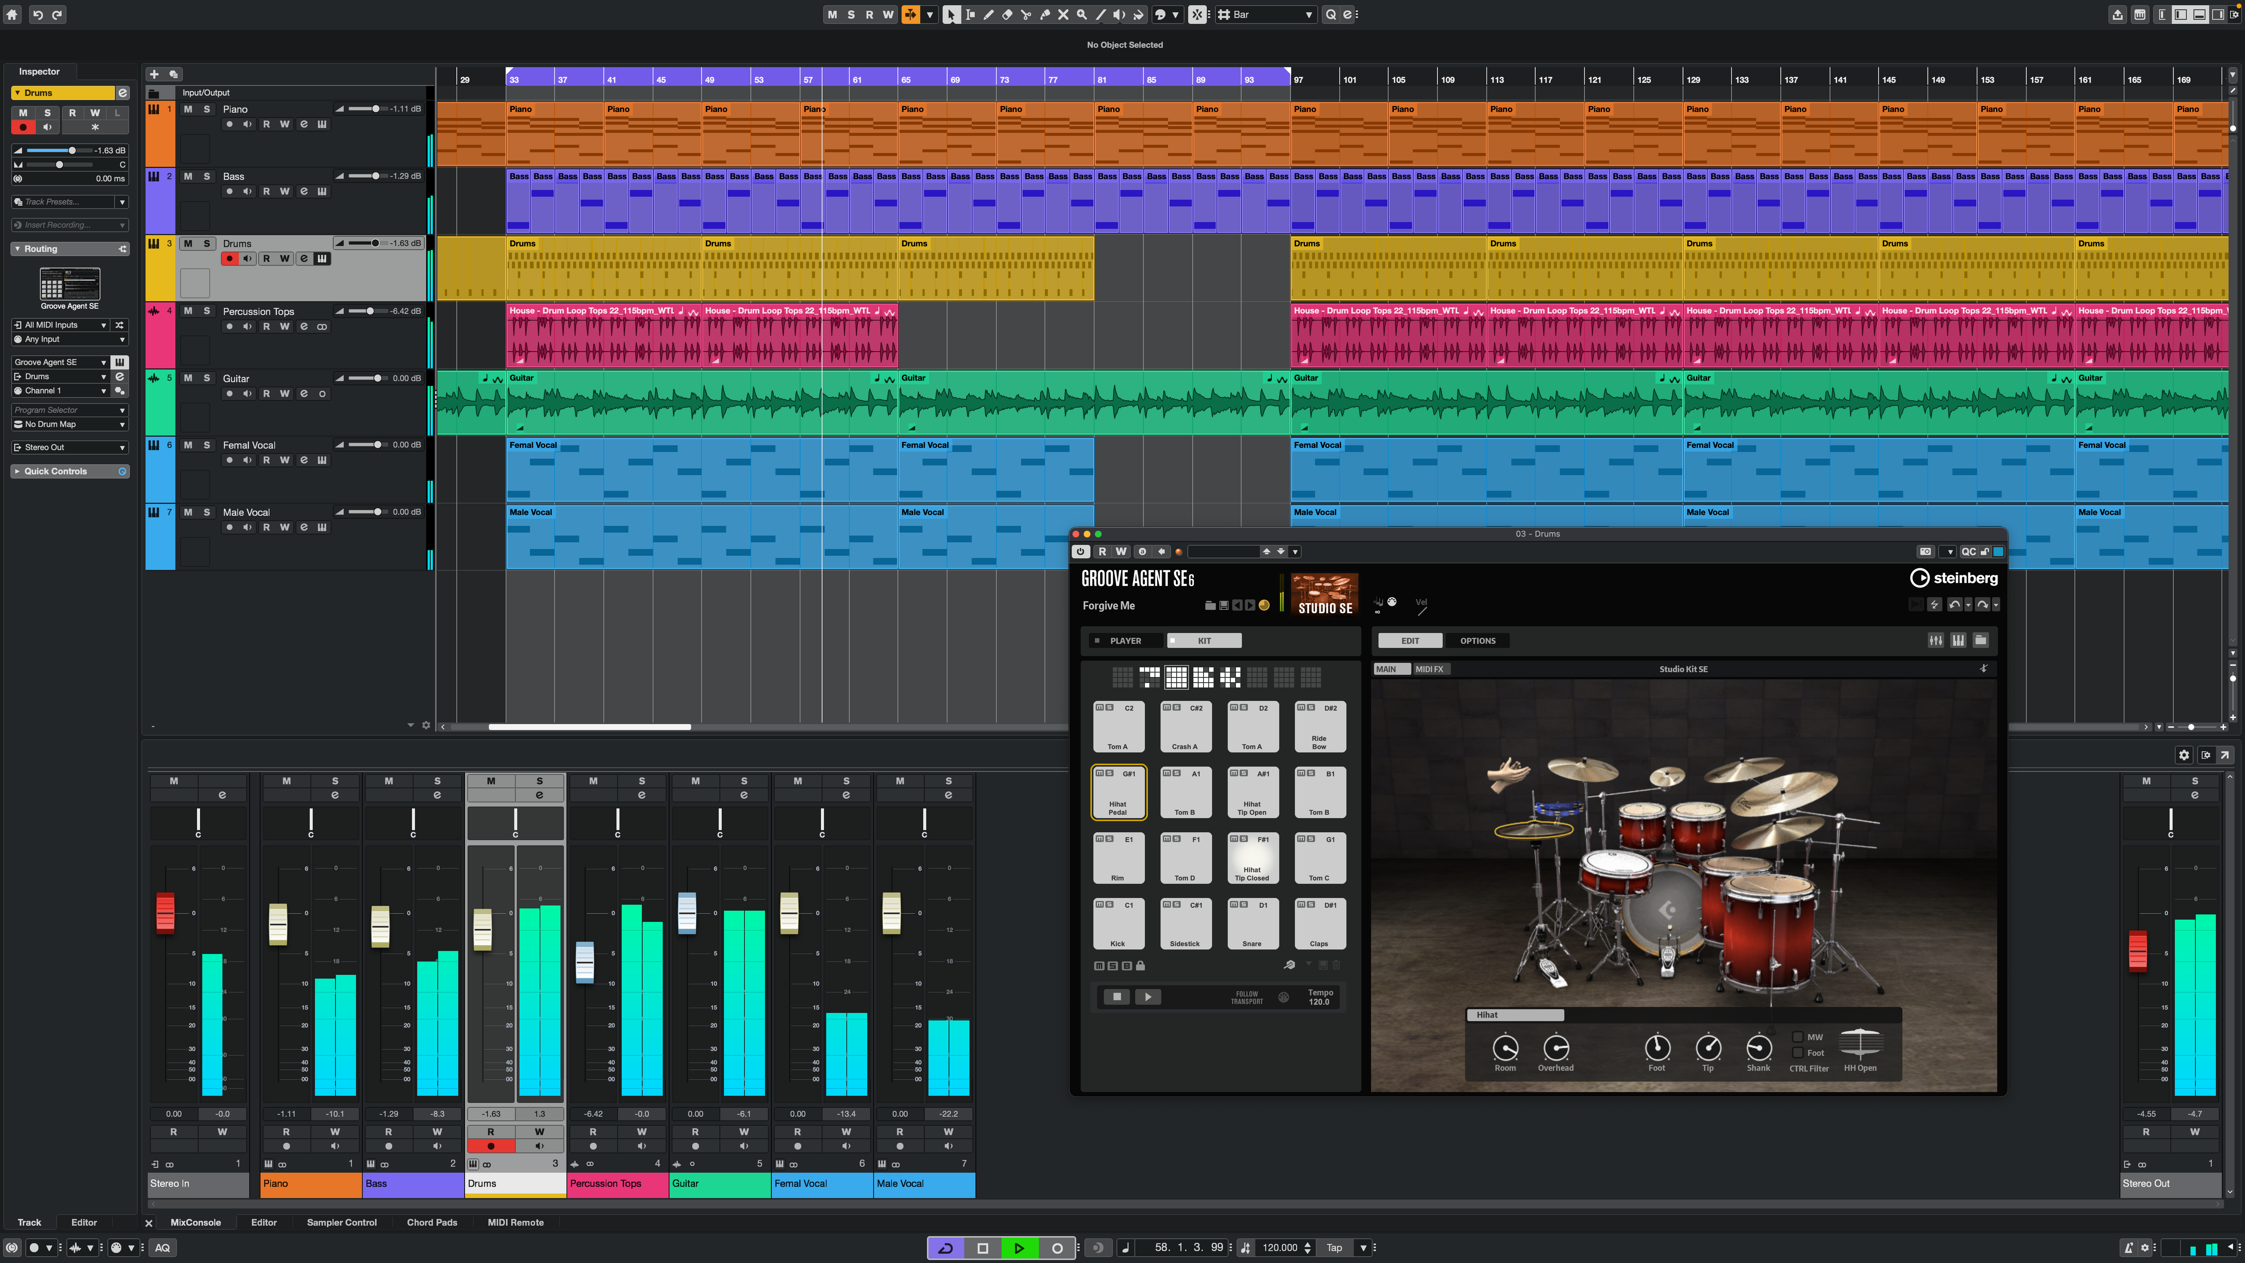Click the metronome icon in the transport bar
The height and width of the screenshot is (1263, 2245).
point(1098,1247)
